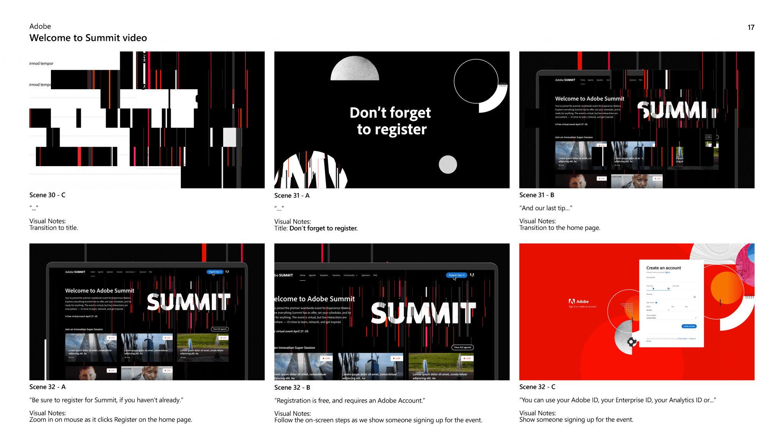The image size is (784, 441).
Task: Click the LIVE badge on Scene 32 - A man's portrait card
Action: click(111, 370)
